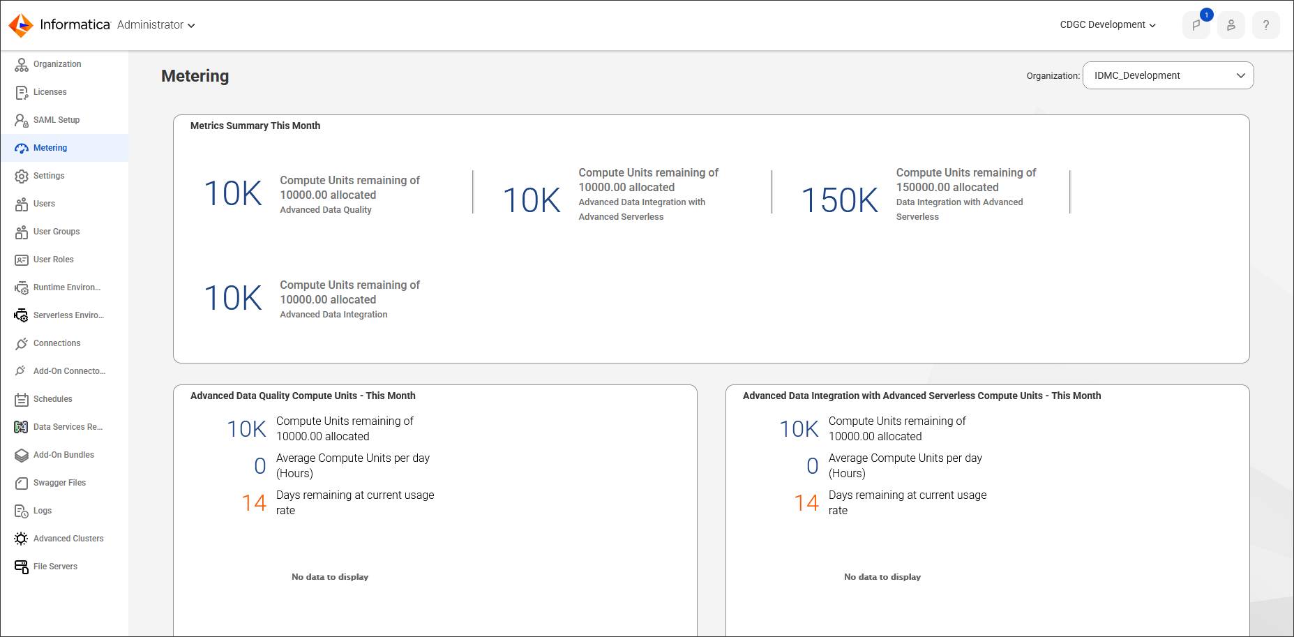1294x637 pixels.
Task: Click the User Roles sidebar icon
Action: pos(22,260)
